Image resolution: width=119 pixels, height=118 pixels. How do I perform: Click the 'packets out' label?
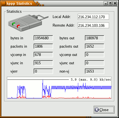tap(69, 47)
